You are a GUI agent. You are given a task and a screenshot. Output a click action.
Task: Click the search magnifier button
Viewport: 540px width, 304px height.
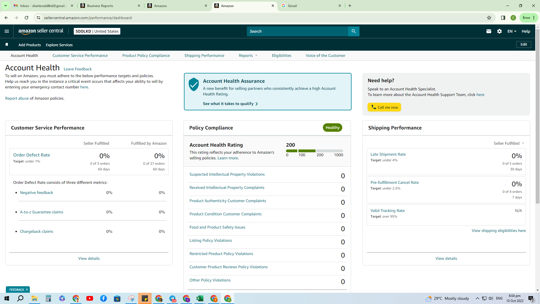pyautogui.click(x=354, y=31)
